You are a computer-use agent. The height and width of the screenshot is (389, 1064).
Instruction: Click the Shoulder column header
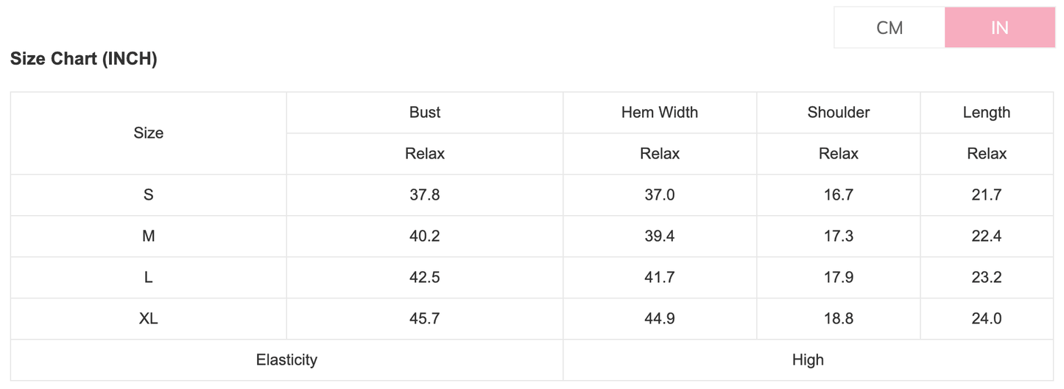838,113
